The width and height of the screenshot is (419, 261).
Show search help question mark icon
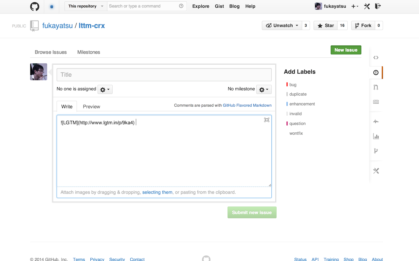click(181, 6)
